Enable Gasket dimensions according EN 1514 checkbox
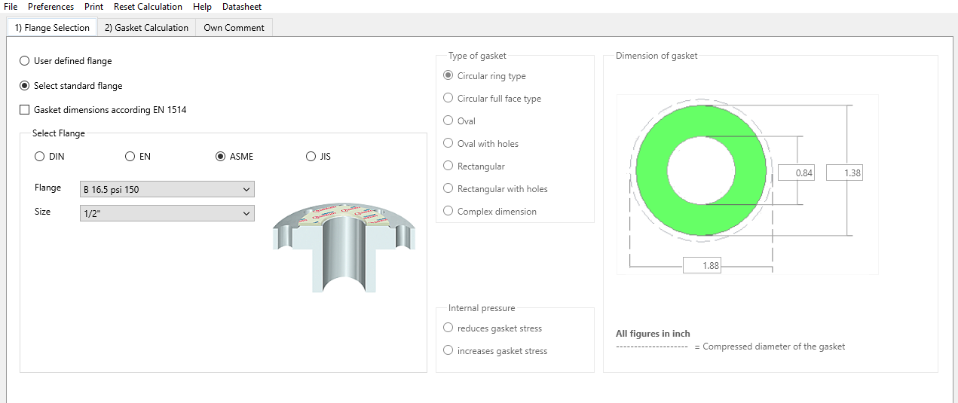This screenshot has height=403, width=958. [x=25, y=110]
